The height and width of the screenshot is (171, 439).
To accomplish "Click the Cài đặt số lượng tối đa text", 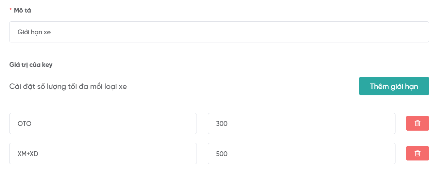I will [68, 87].
